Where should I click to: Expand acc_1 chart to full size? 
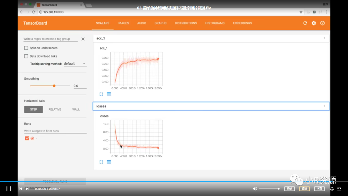pos(101,94)
